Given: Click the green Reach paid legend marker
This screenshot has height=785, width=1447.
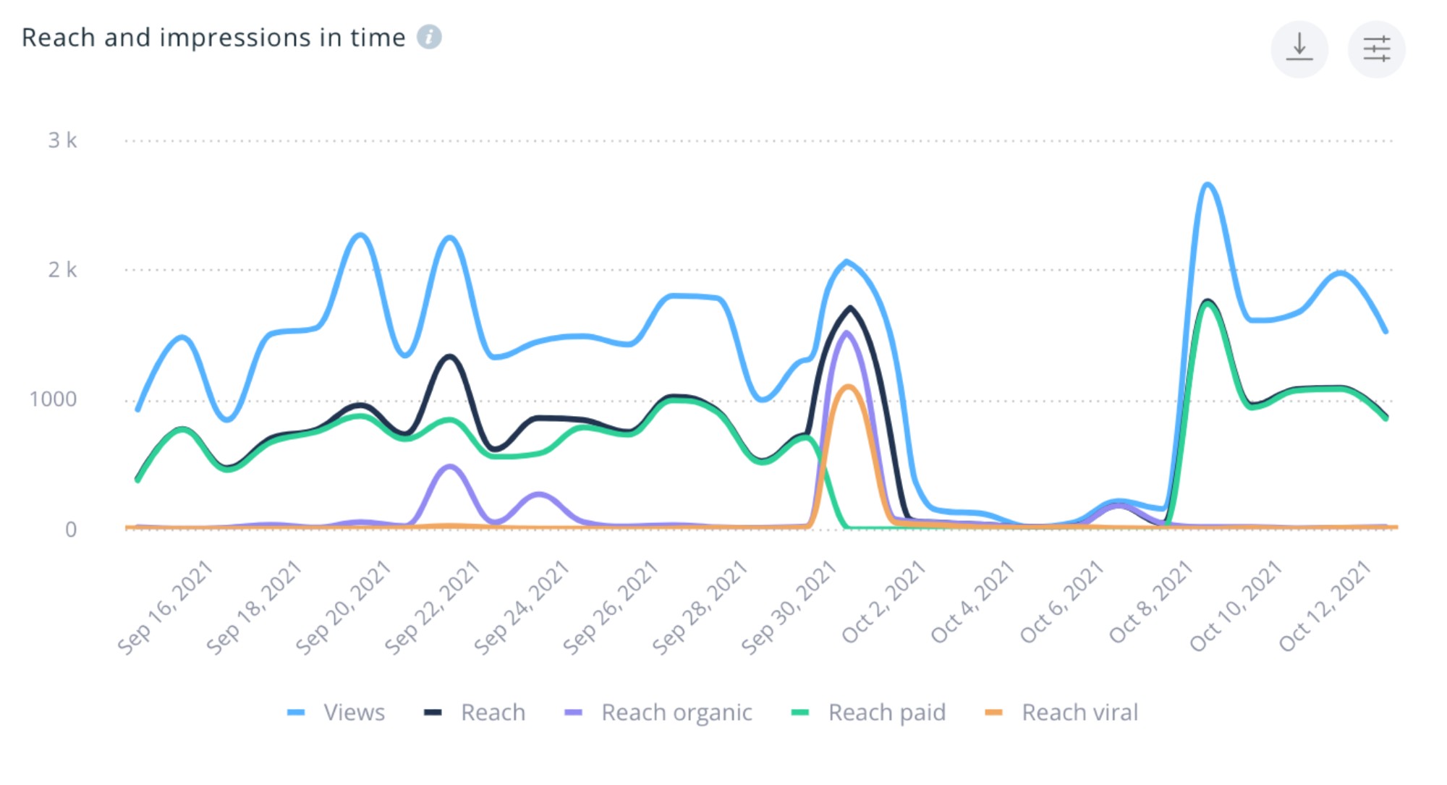Looking at the screenshot, I should (x=800, y=713).
